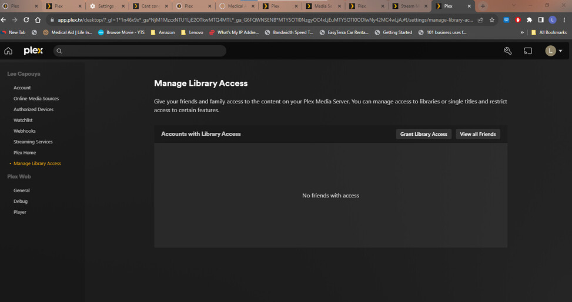Open Plex home via the house icon
572x302 pixels.
pos(8,51)
